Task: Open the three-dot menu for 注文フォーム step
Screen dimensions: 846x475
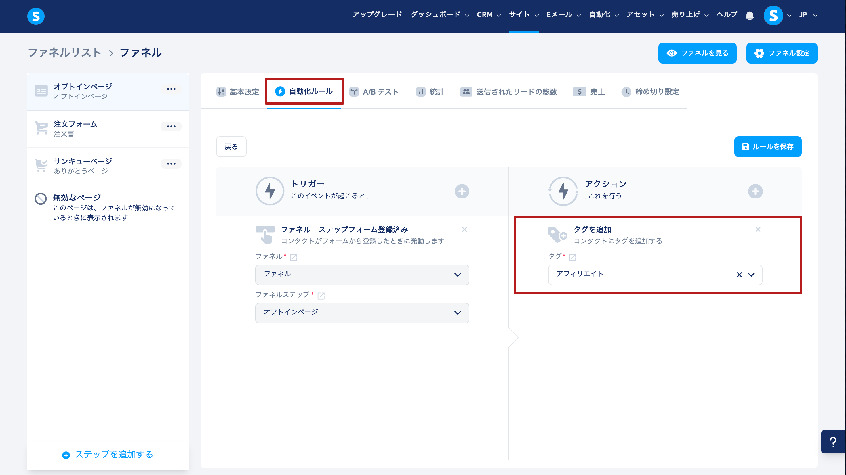Action: pyautogui.click(x=171, y=127)
